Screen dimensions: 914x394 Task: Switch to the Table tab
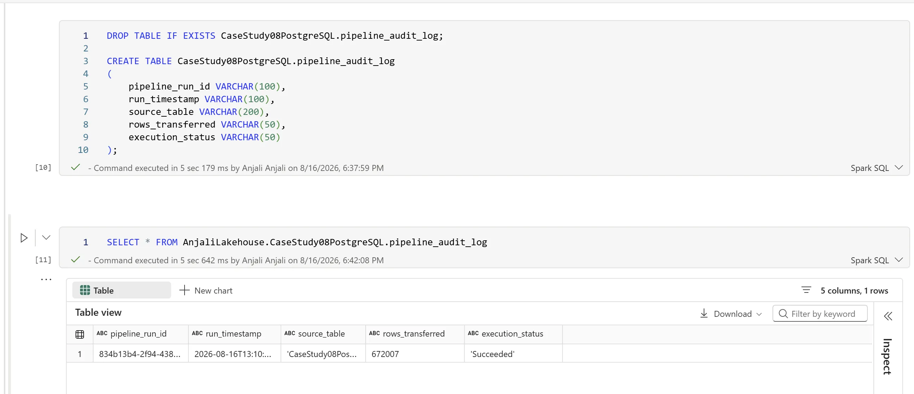pos(121,290)
